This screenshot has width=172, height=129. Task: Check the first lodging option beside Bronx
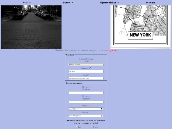(x=76, y=127)
